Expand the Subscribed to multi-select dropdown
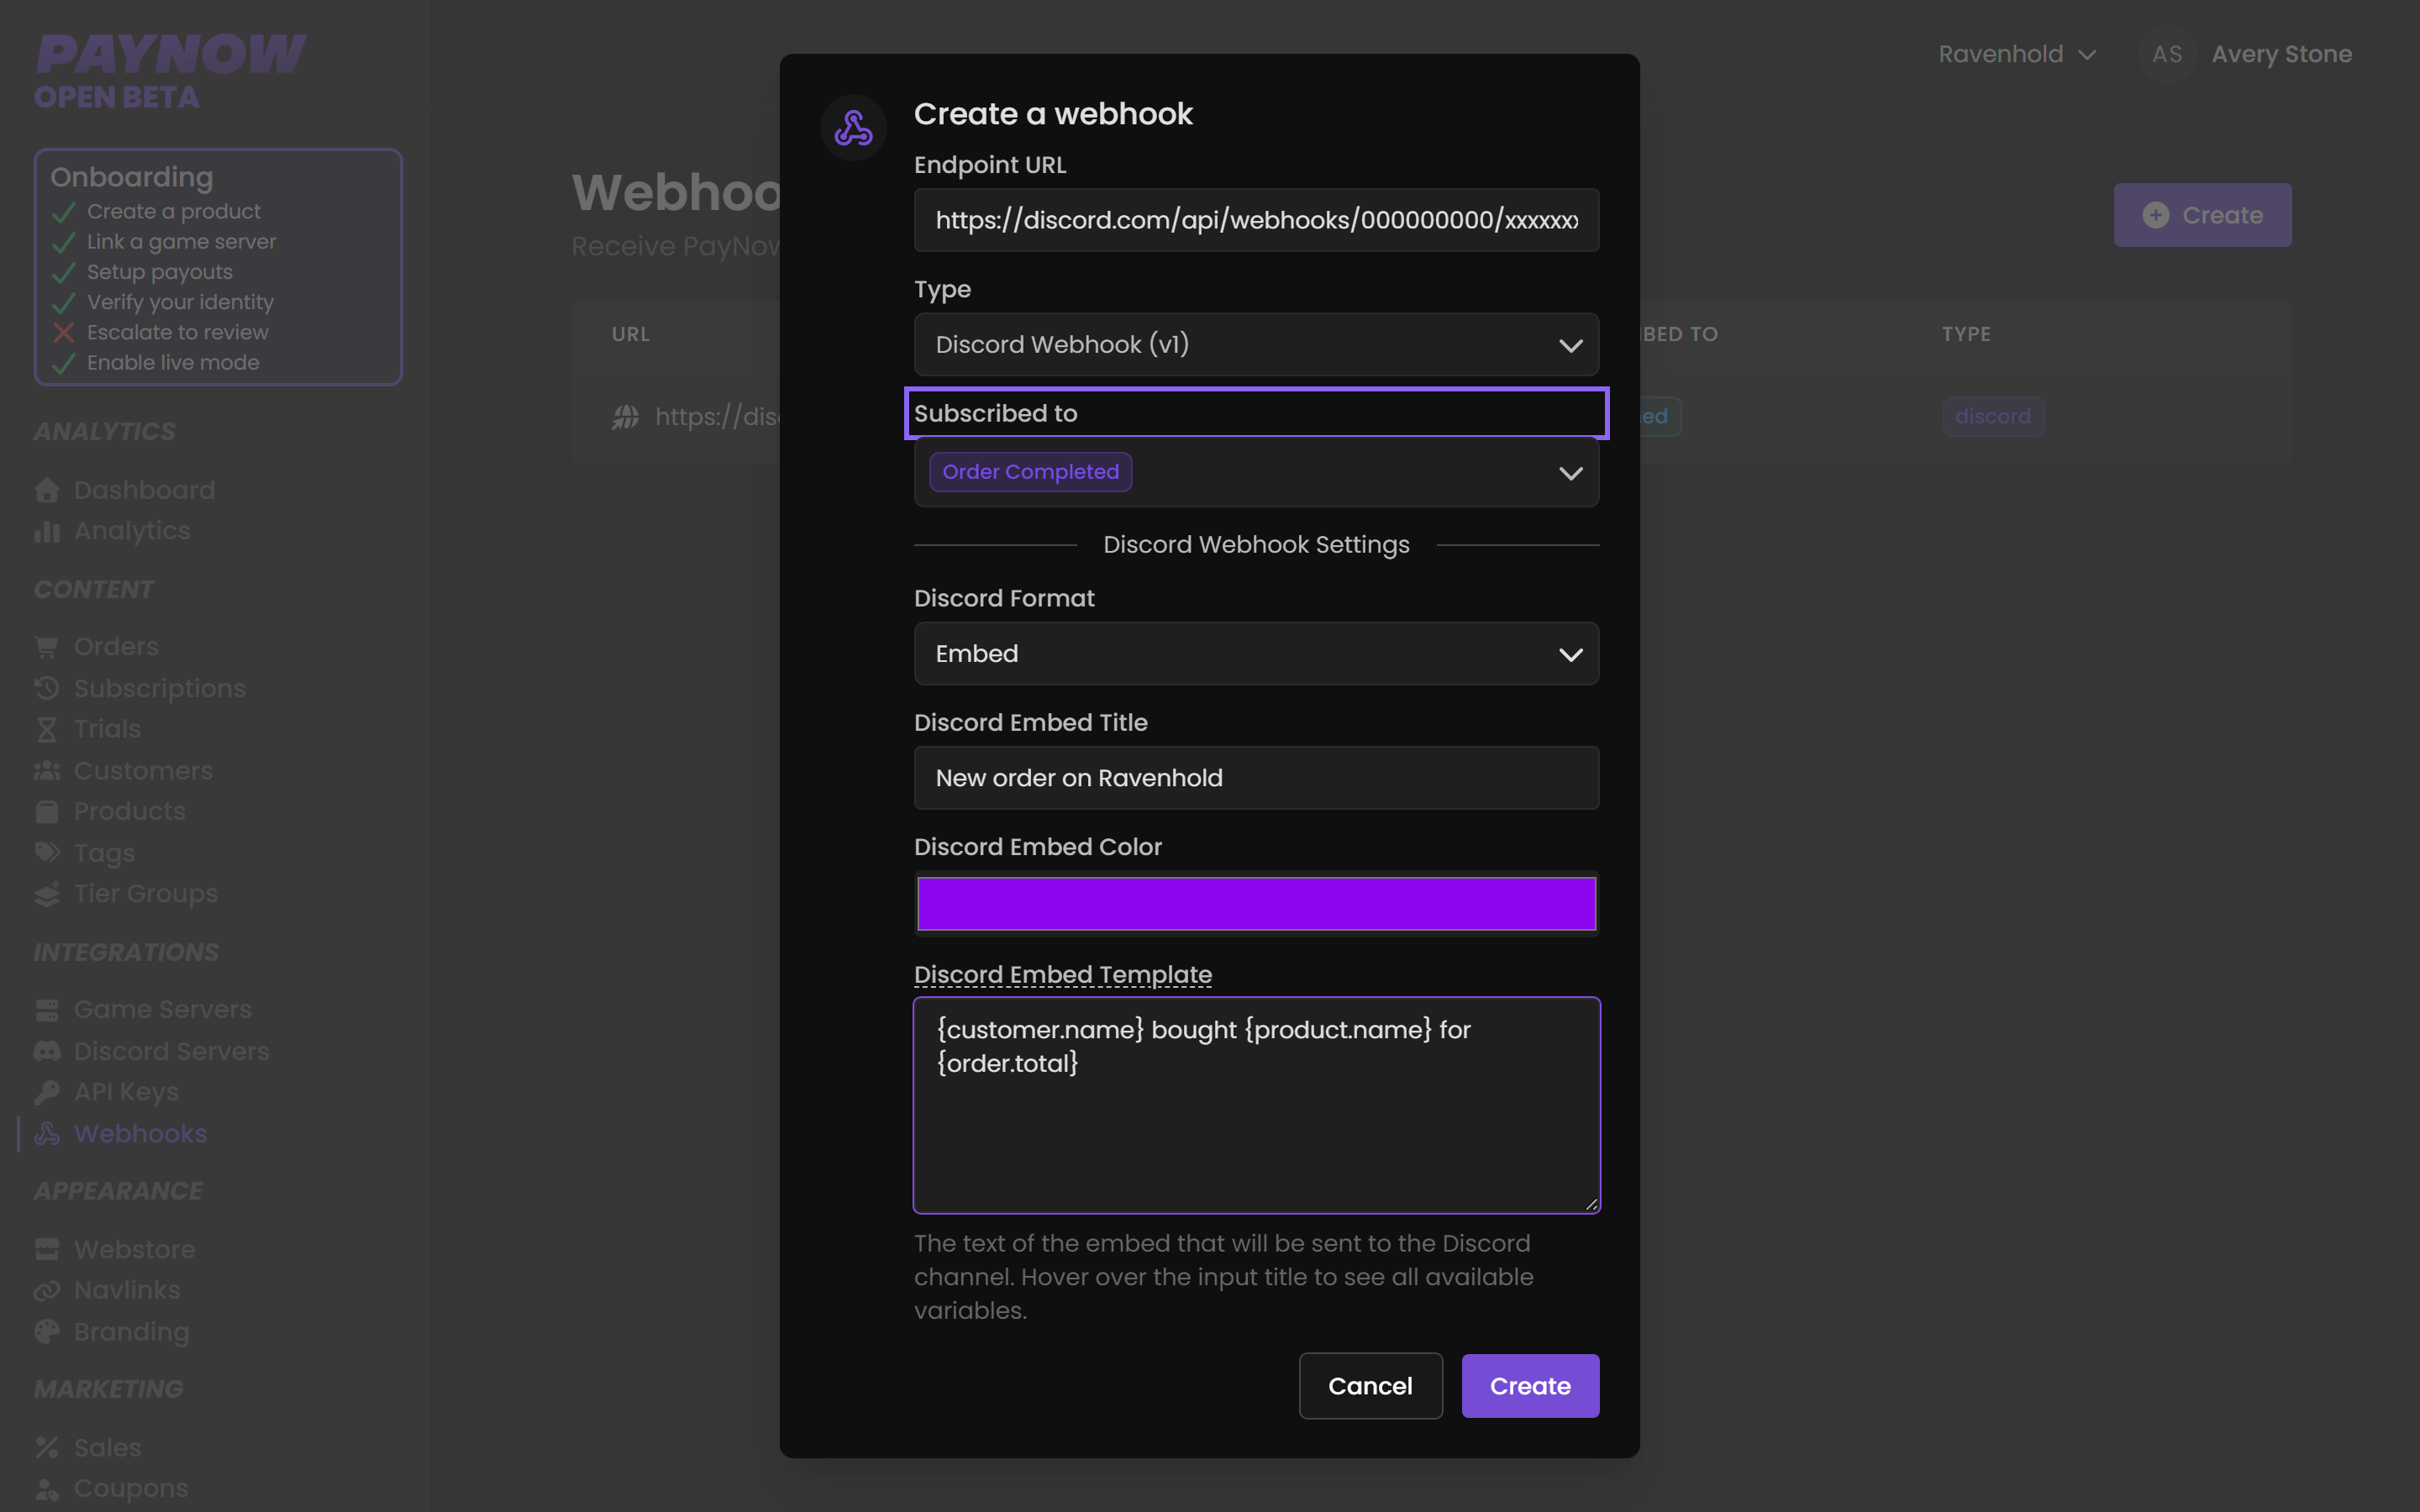2420x1512 pixels. pos(1256,472)
